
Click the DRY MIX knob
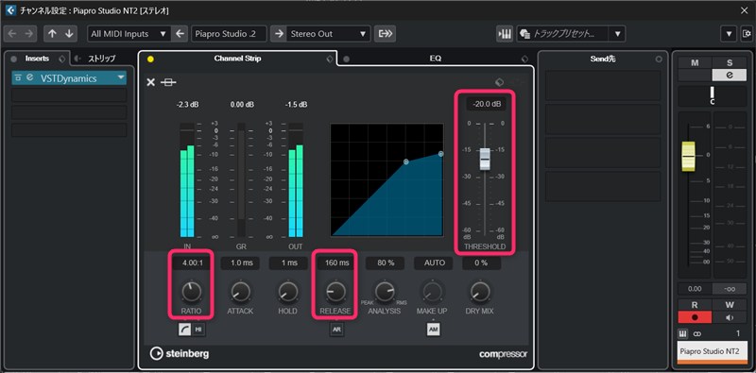480,292
